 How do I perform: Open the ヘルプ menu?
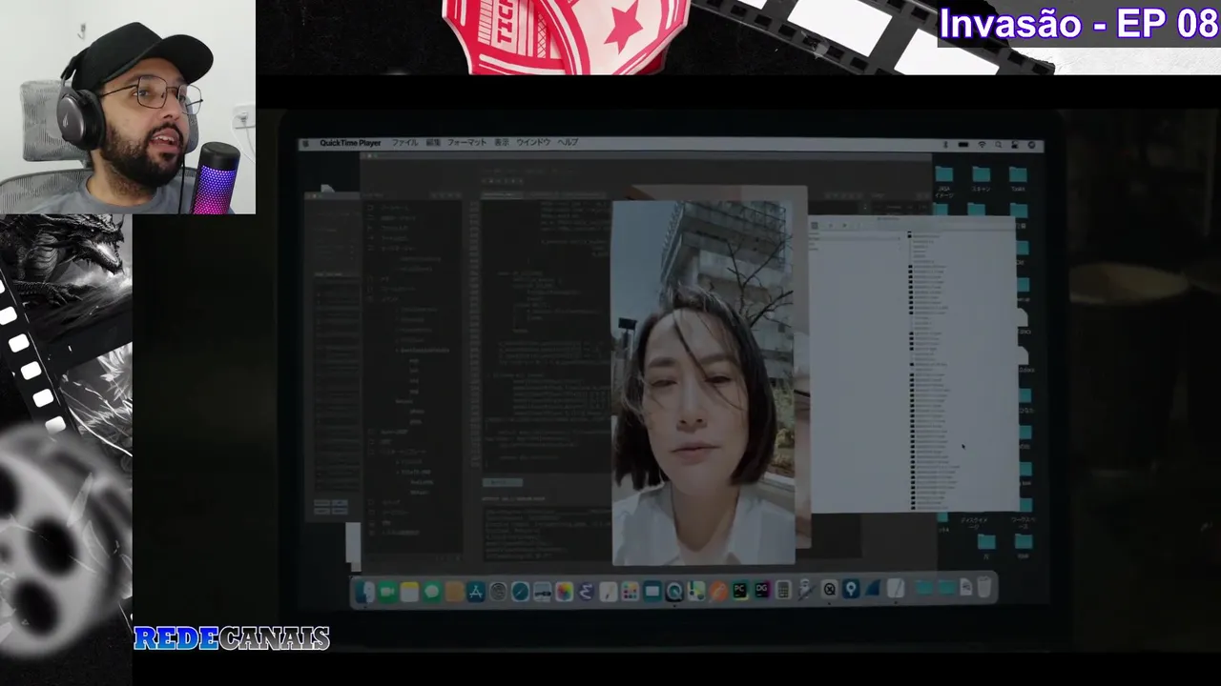pyautogui.click(x=568, y=143)
